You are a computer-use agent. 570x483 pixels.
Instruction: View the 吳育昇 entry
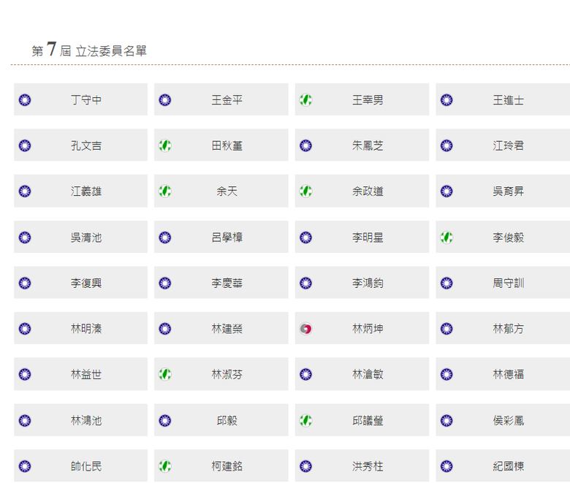point(508,191)
